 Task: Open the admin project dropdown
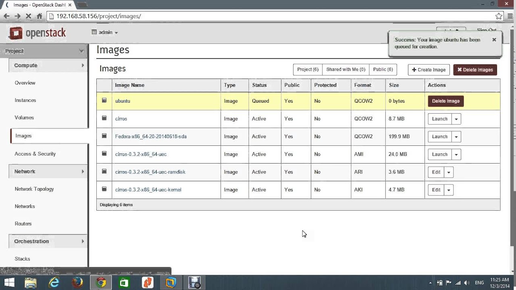(x=105, y=32)
